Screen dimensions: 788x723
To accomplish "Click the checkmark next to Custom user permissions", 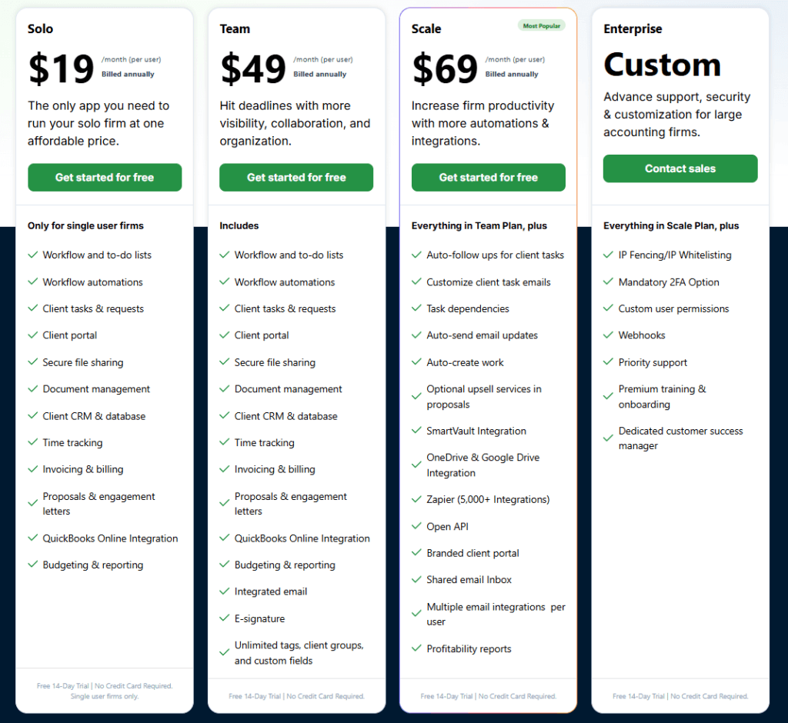I will pos(609,308).
